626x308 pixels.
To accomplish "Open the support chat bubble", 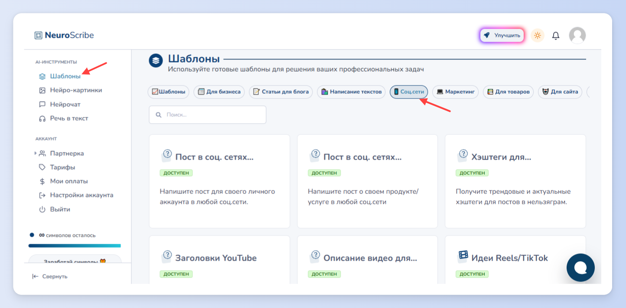I will tap(580, 268).
